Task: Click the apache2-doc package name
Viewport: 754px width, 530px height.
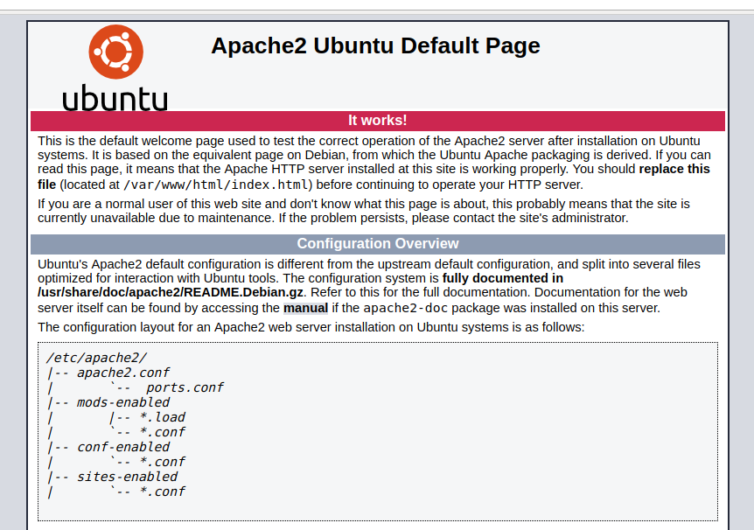Action: 405,308
